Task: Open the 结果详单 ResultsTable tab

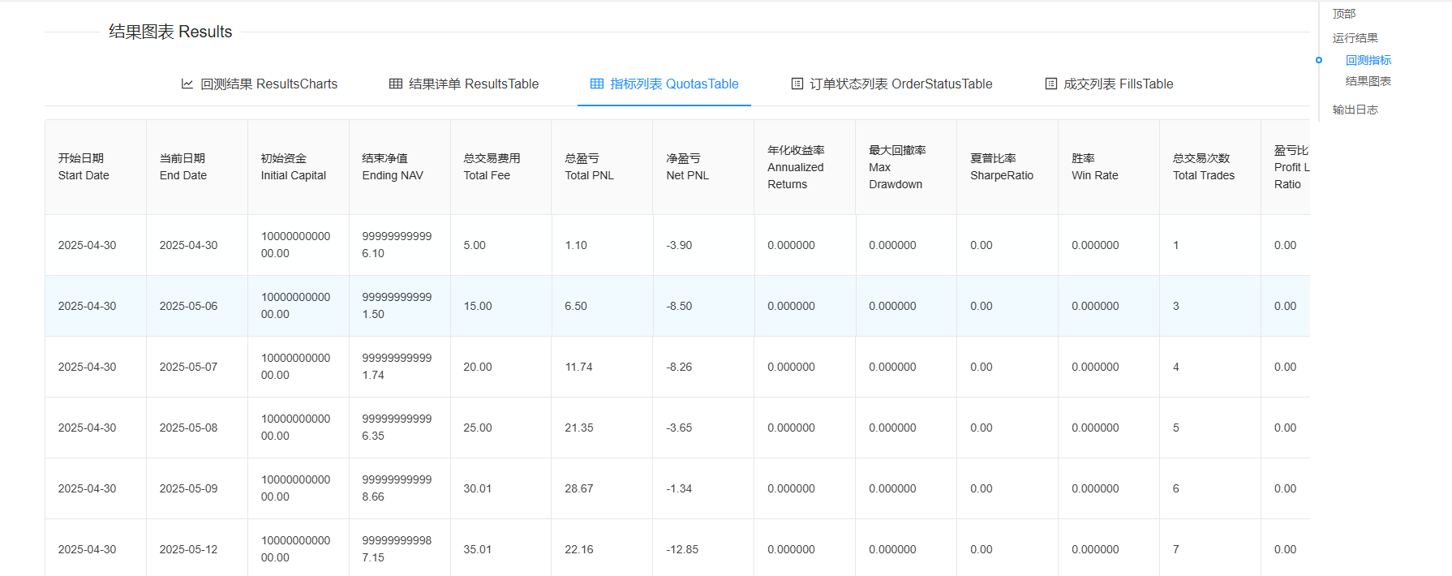Action: pyautogui.click(x=474, y=84)
